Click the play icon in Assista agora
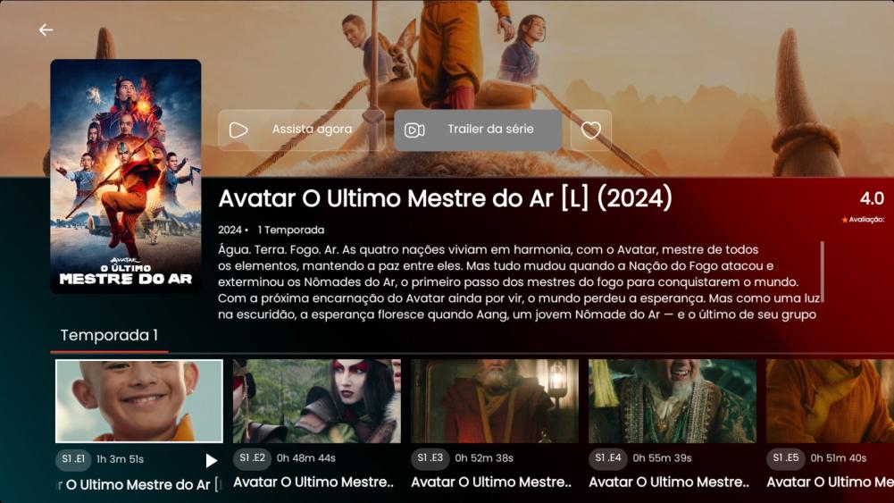 point(238,130)
